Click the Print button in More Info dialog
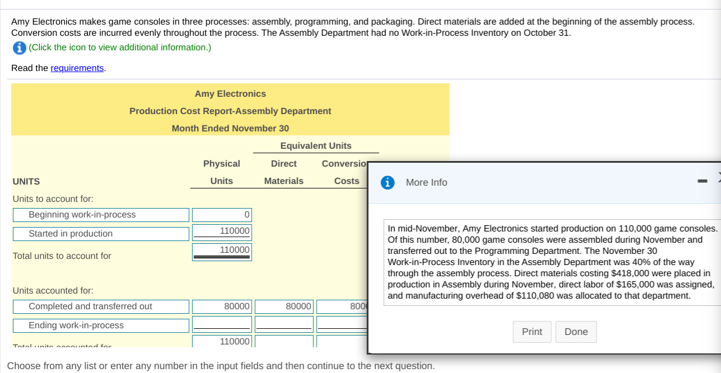 pos(531,332)
